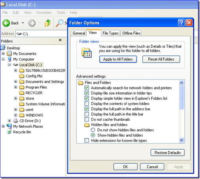Click the Program Files folder icon
The image size is (200, 179).
click(x=21, y=87)
